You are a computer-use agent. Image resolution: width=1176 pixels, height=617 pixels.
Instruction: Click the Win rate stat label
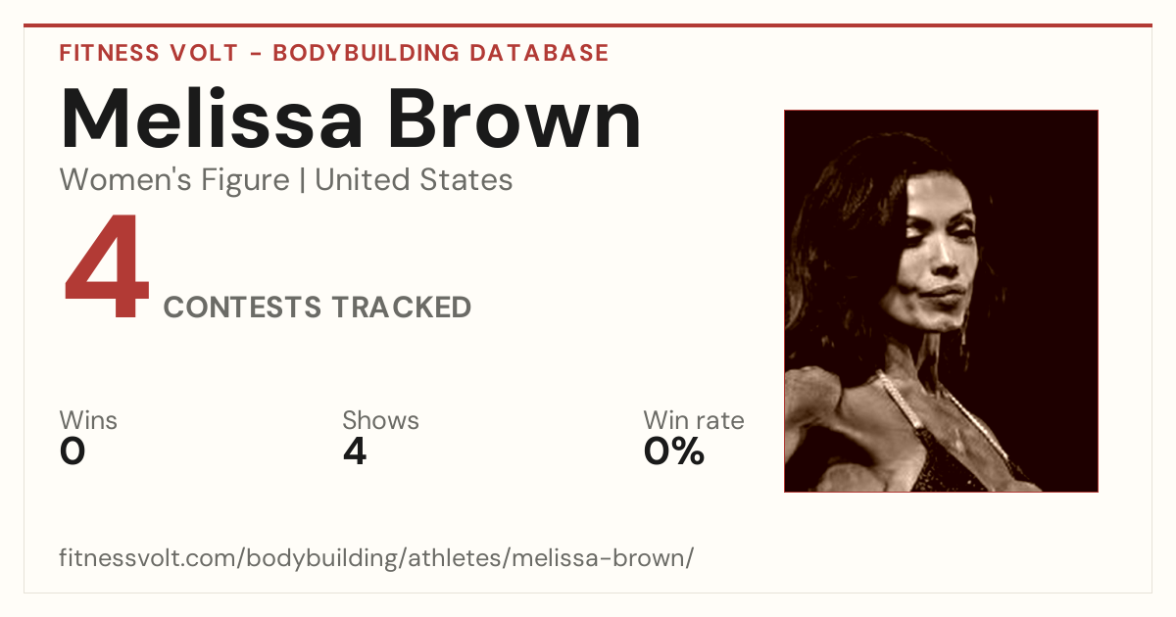tap(694, 421)
